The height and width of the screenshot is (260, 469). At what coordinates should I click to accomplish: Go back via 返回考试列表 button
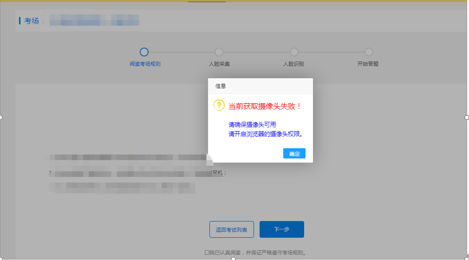coord(232,229)
